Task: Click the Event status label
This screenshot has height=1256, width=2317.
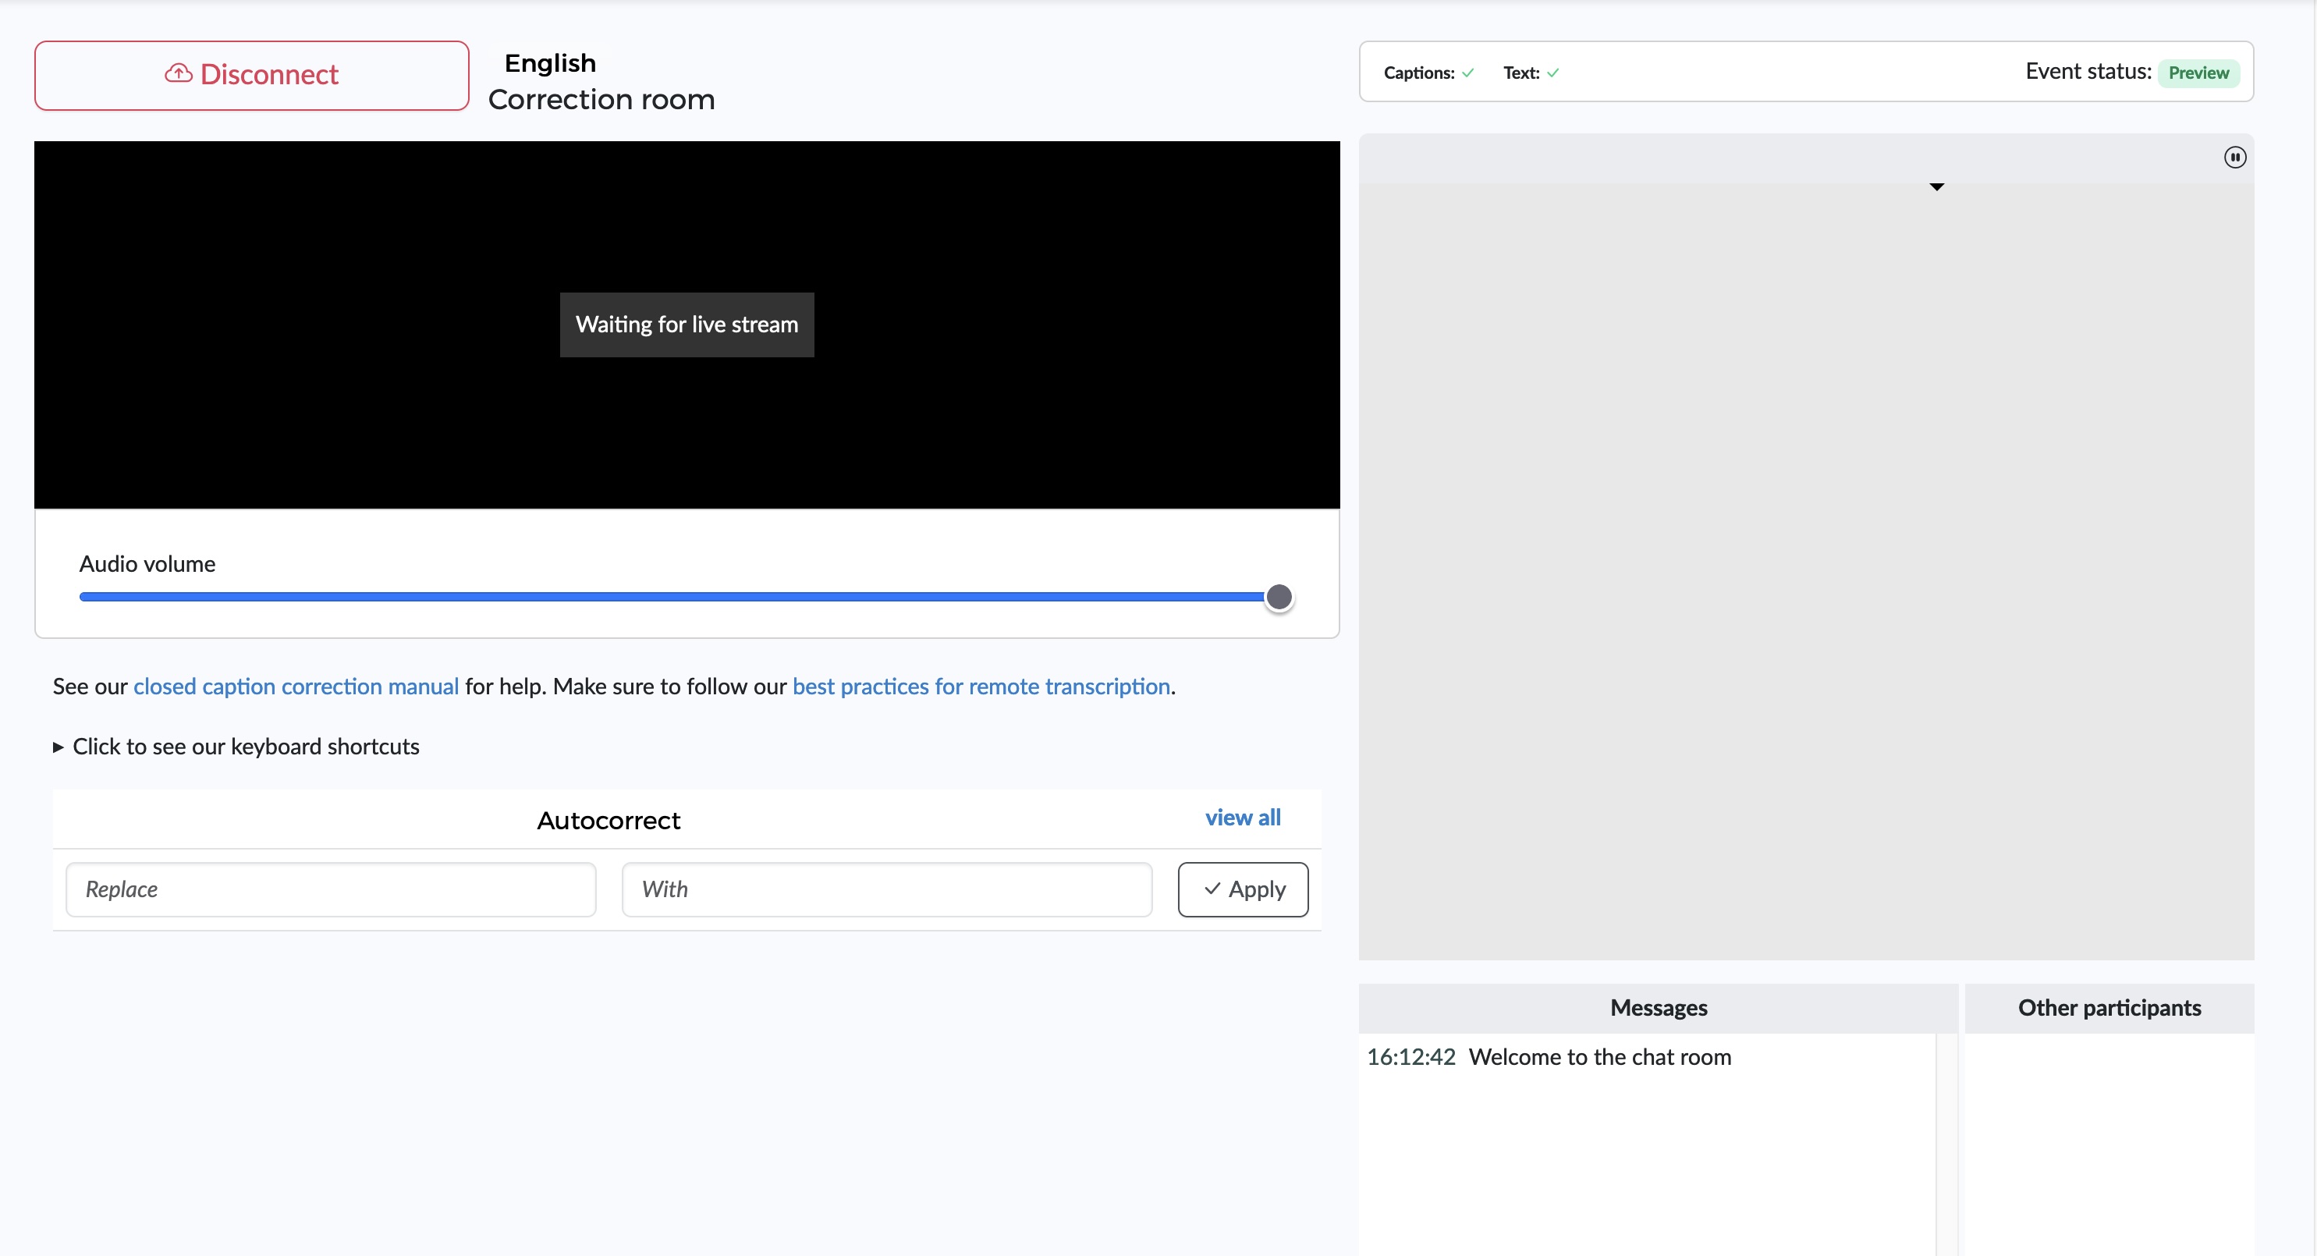Action: click(2088, 71)
